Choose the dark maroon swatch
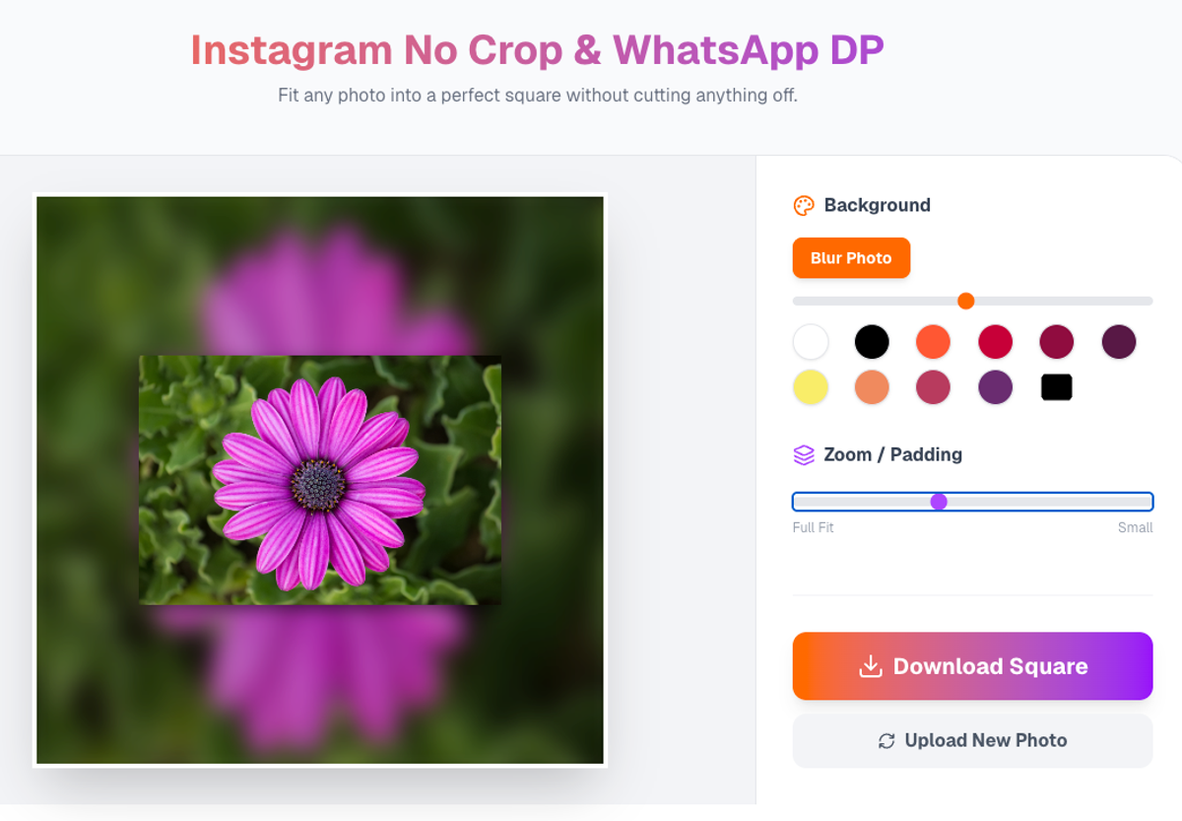This screenshot has width=1182, height=821. [1057, 342]
